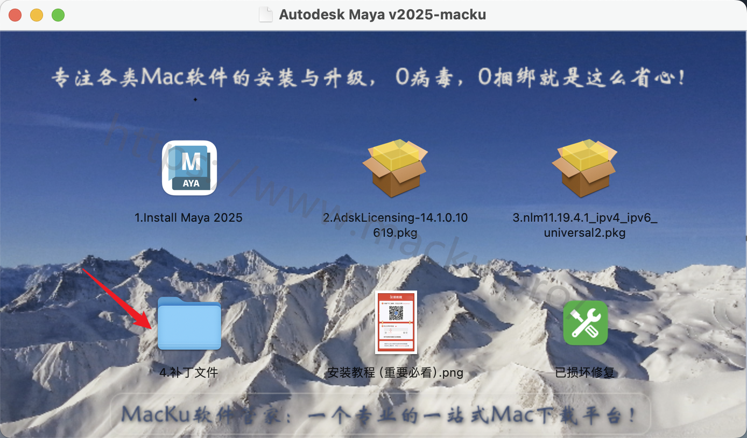
Task: Minimize the window with yellow button
Action: click(x=37, y=15)
